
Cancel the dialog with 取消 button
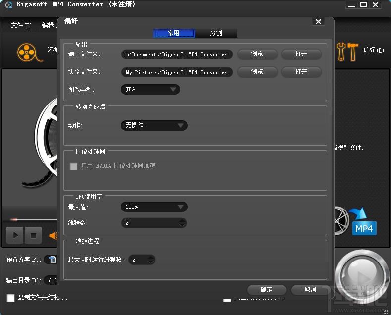(310, 290)
